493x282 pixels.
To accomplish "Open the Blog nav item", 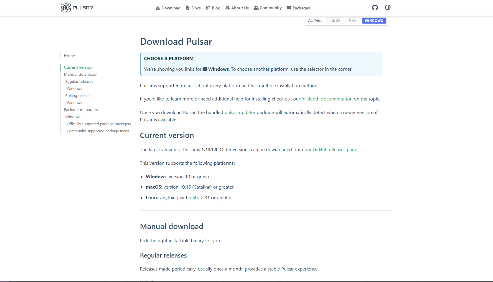I will pos(213,8).
